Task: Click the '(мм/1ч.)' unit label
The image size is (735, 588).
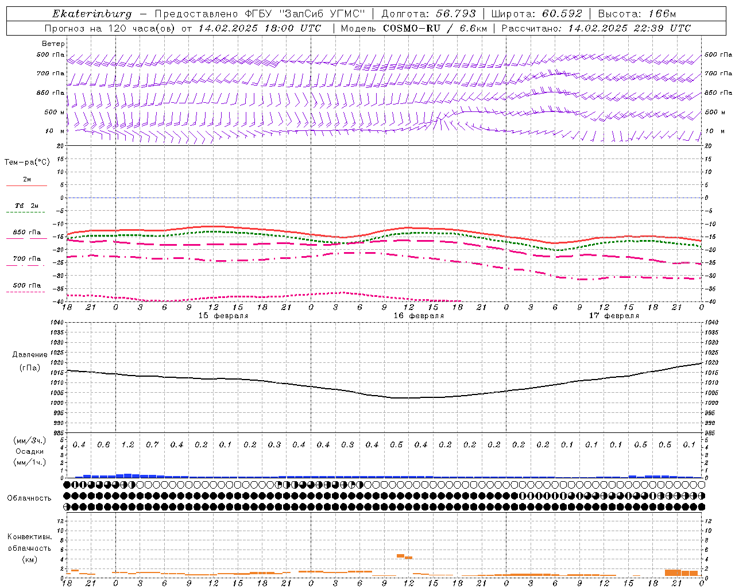Action: [x=30, y=462]
